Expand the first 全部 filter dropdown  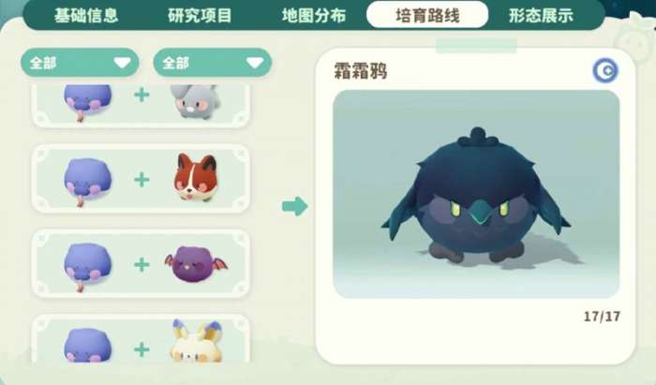[x=80, y=63]
